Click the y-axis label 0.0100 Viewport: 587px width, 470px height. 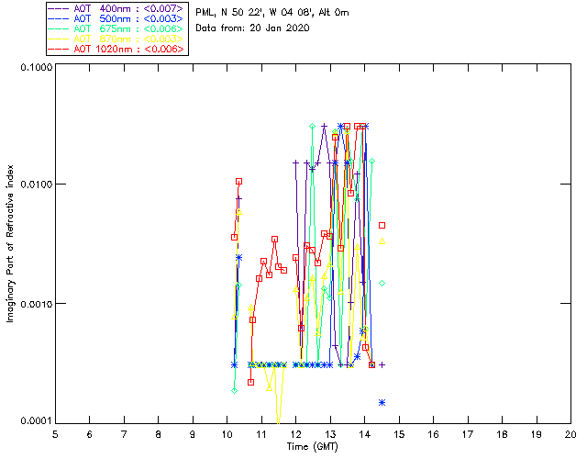click(36, 184)
